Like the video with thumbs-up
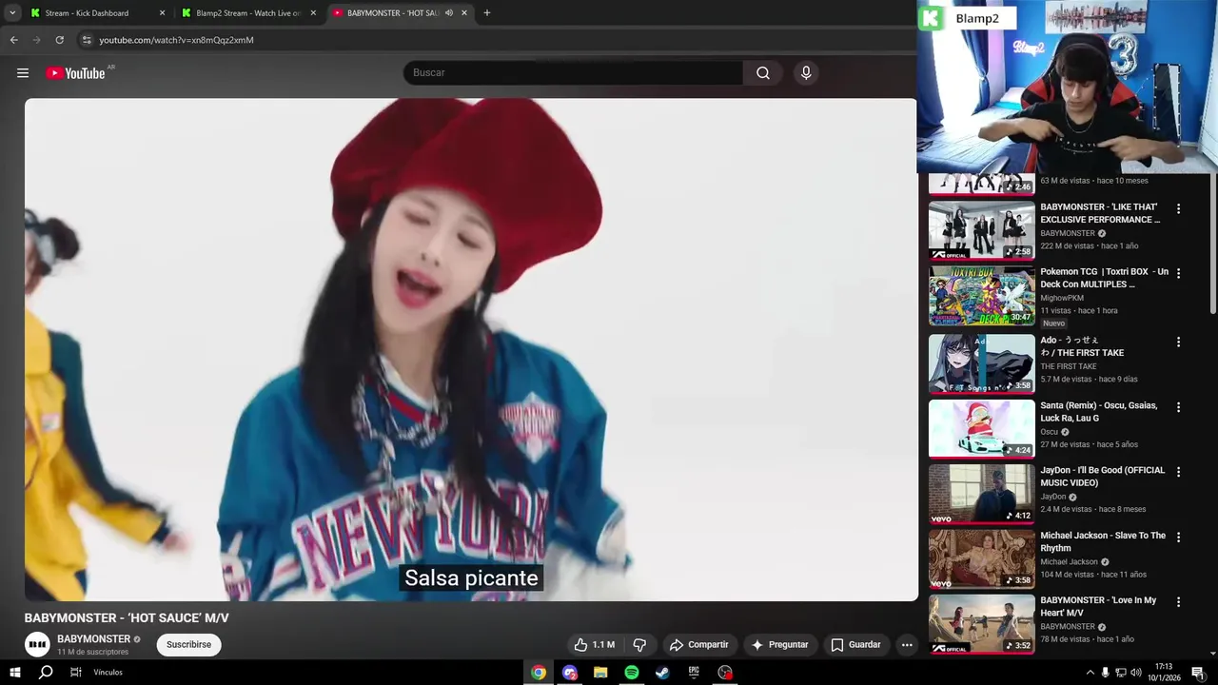The width and height of the screenshot is (1218, 685). point(595,645)
